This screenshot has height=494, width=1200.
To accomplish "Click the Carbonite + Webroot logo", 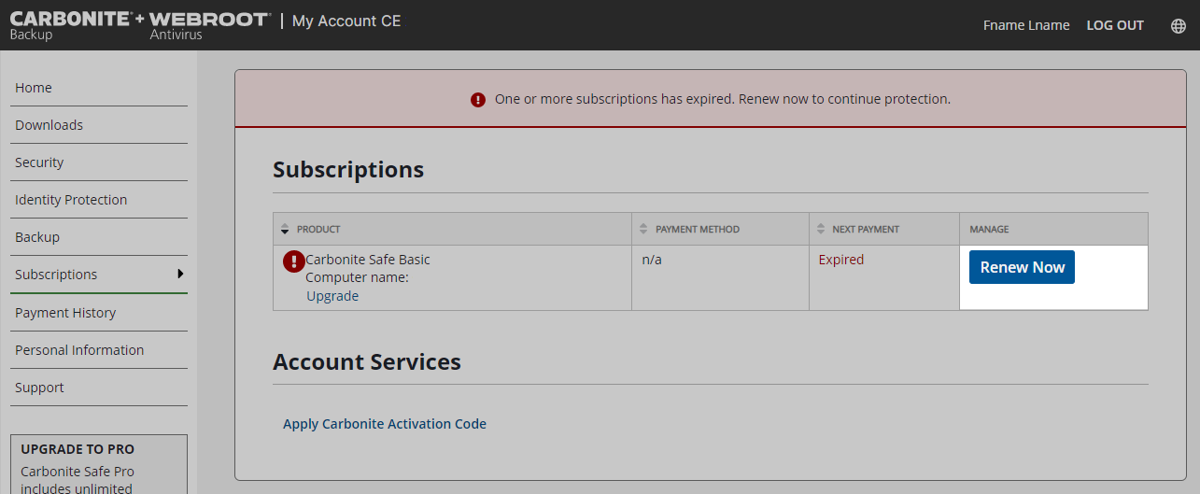I will (140, 25).
